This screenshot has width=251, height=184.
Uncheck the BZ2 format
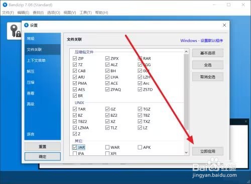107,115
